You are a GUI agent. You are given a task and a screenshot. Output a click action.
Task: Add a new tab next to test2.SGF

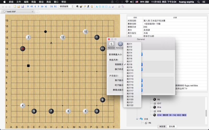(37, 12)
